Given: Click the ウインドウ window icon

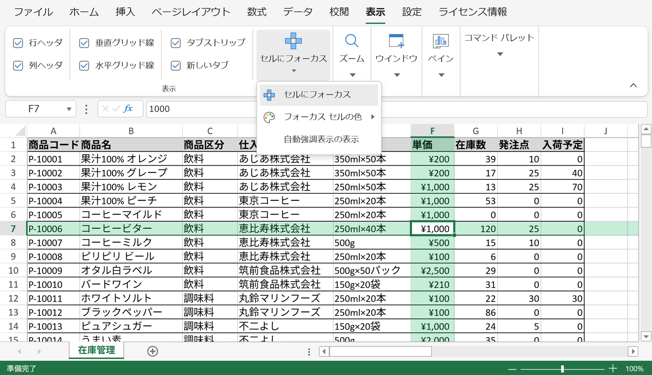Looking at the screenshot, I should point(396,41).
